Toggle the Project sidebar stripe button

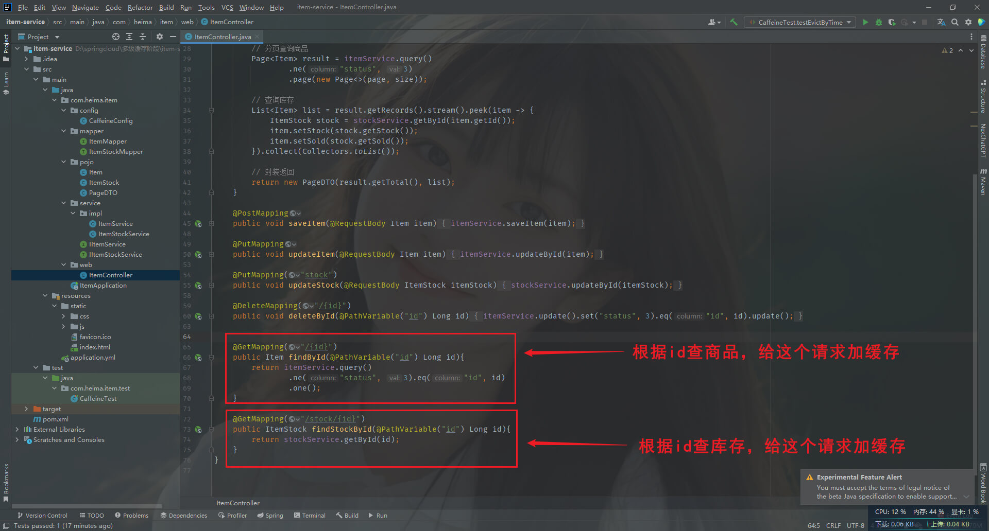[6, 48]
